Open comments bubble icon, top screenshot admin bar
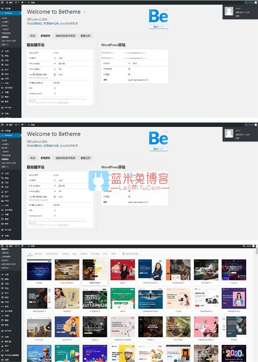This screenshot has width=258, height=362. point(22,2)
